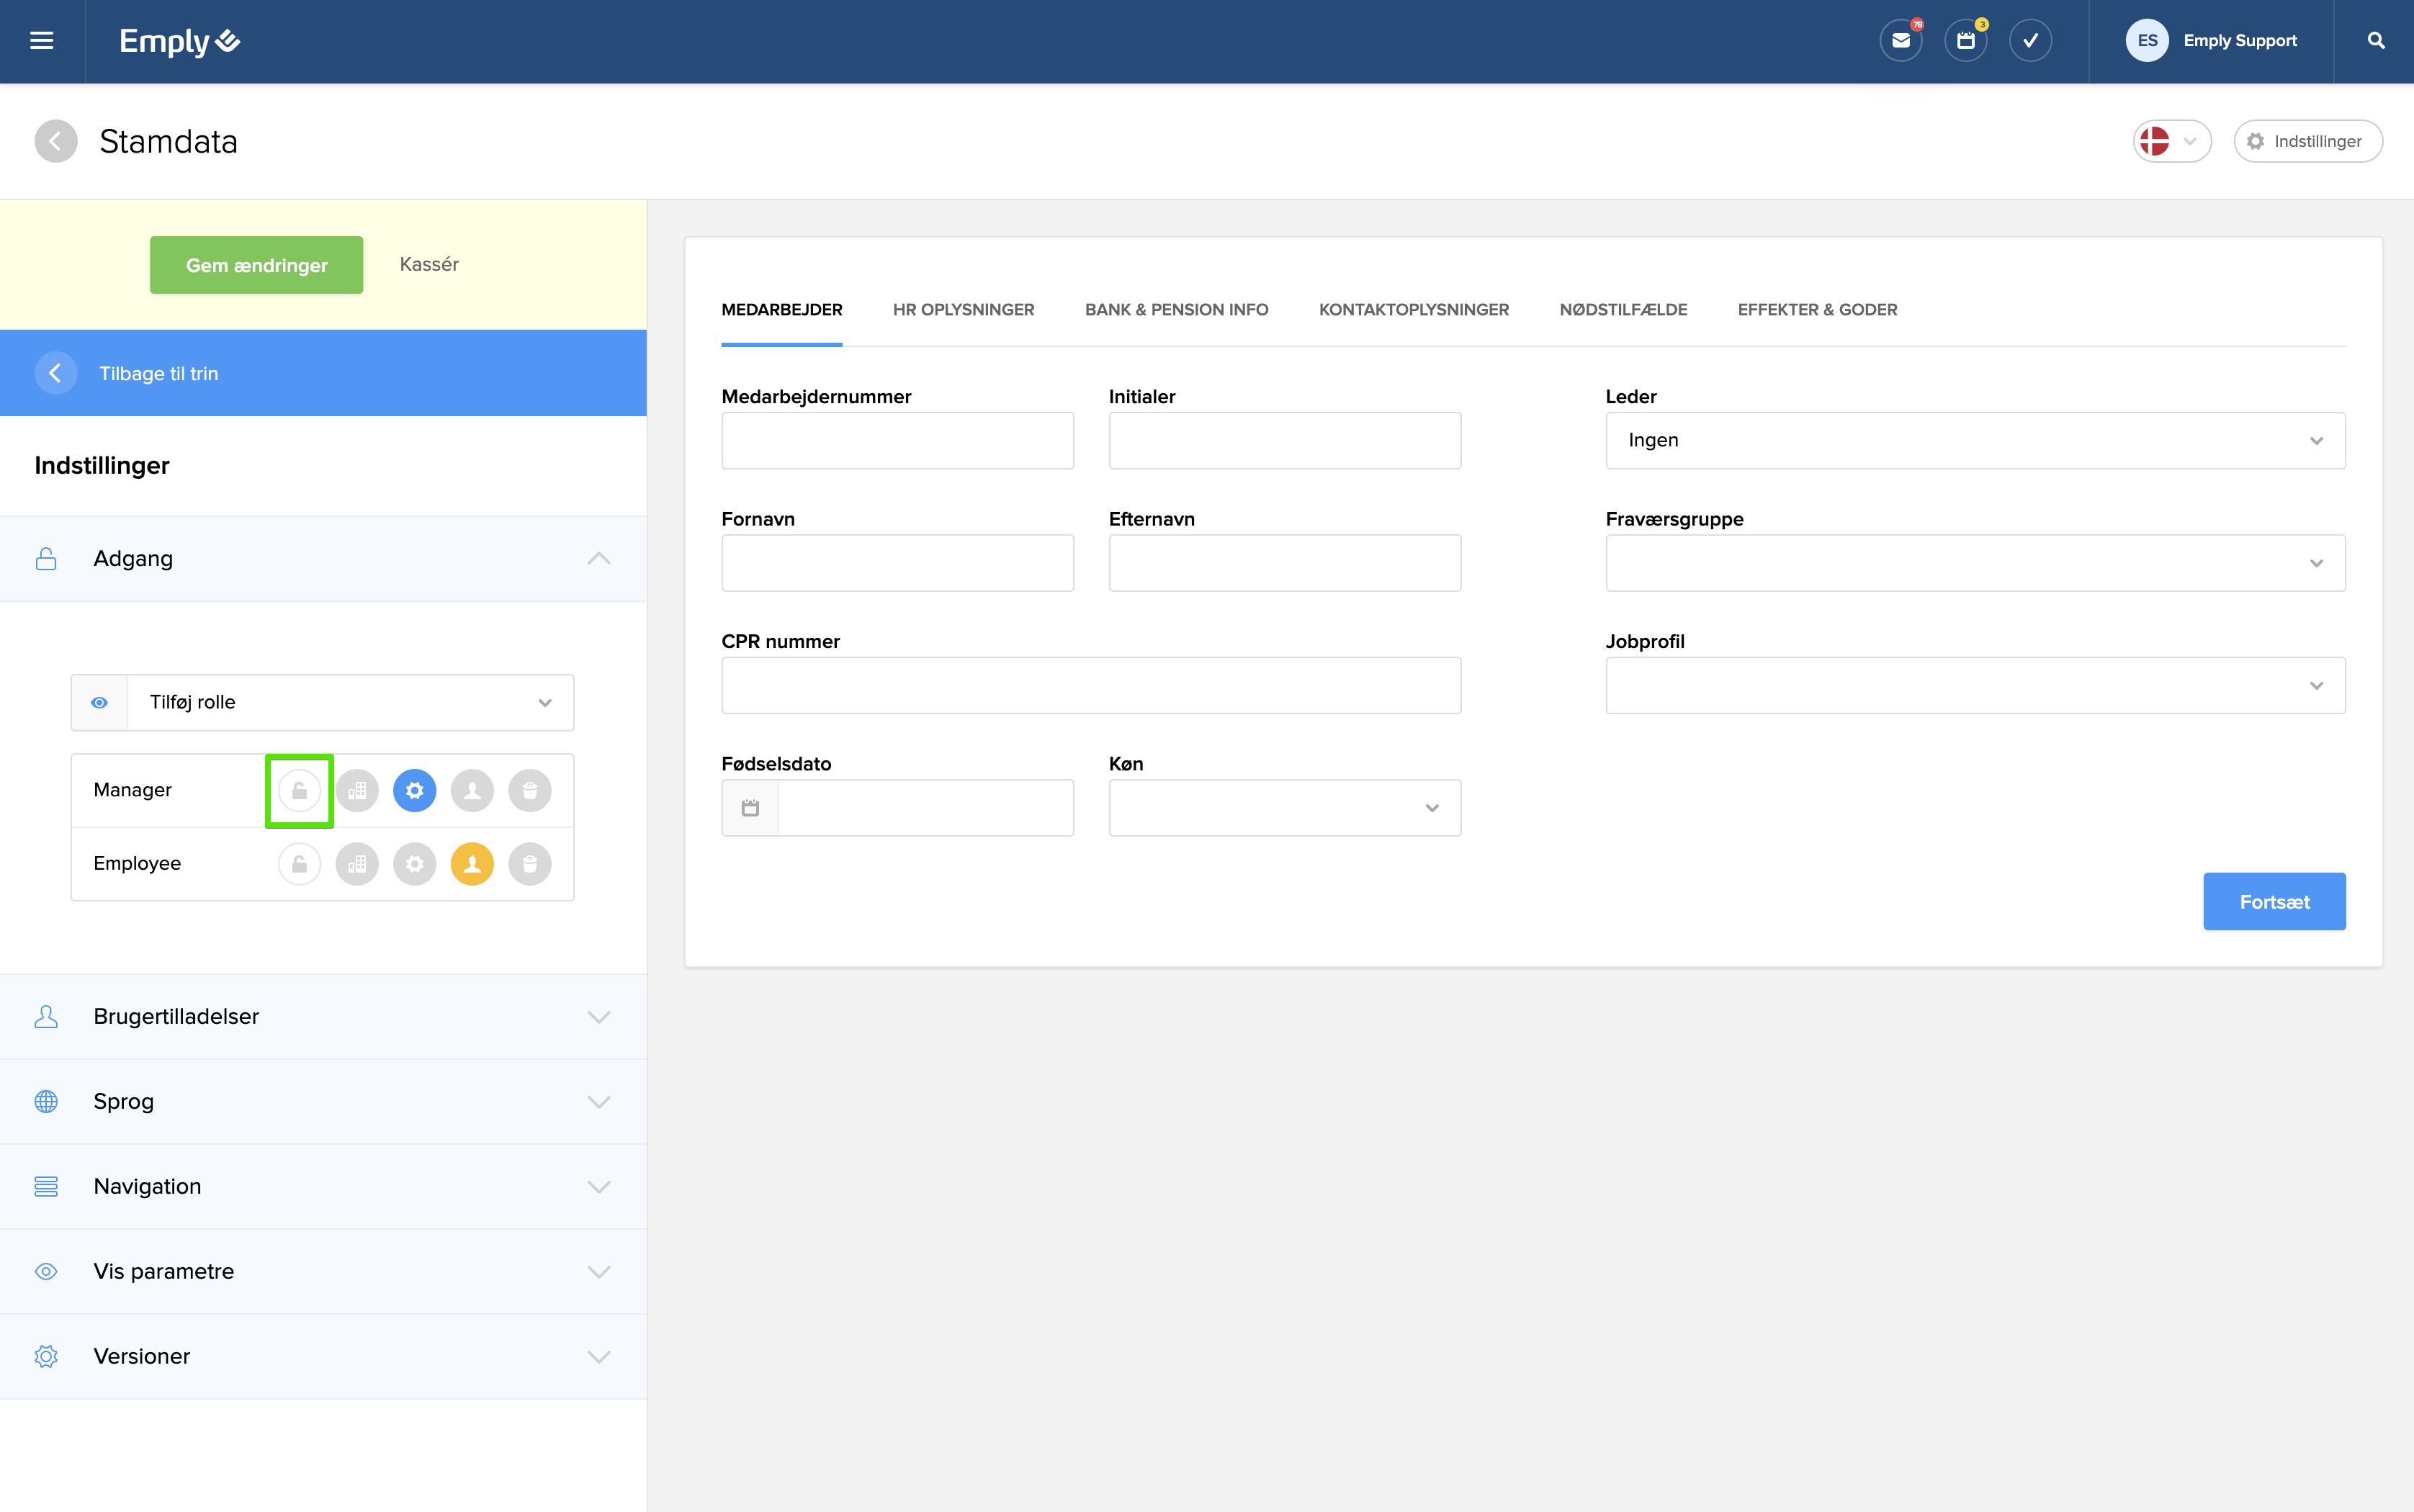Toggle Employee gear settings access icon
Image resolution: width=2414 pixels, height=1512 pixels.
(x=415, y=864)
